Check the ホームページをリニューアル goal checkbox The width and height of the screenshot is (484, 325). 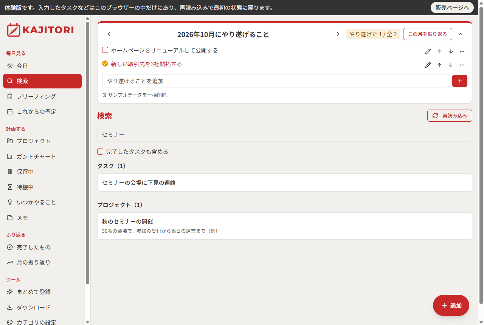[x=105, y=50]
